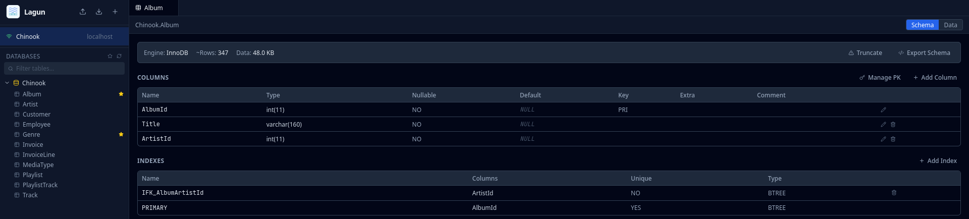Add a new connection with plus icon

(115, 12)
